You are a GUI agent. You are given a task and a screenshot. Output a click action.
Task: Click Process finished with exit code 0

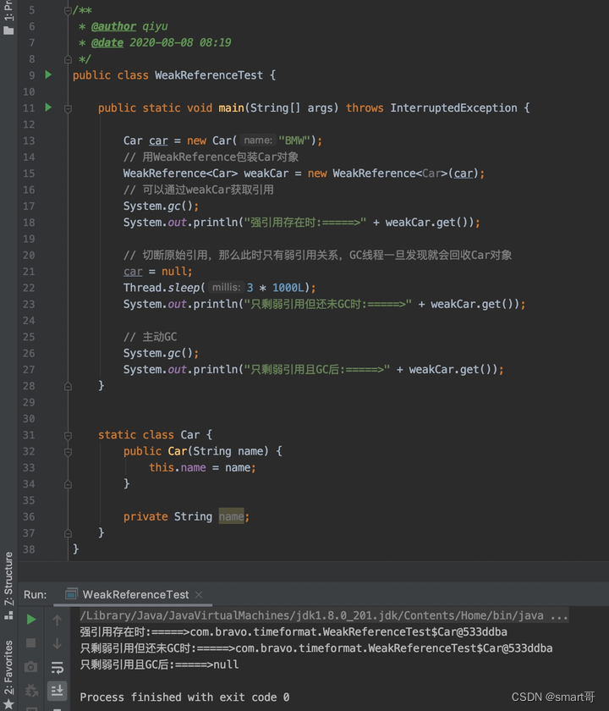click(184, 697)
